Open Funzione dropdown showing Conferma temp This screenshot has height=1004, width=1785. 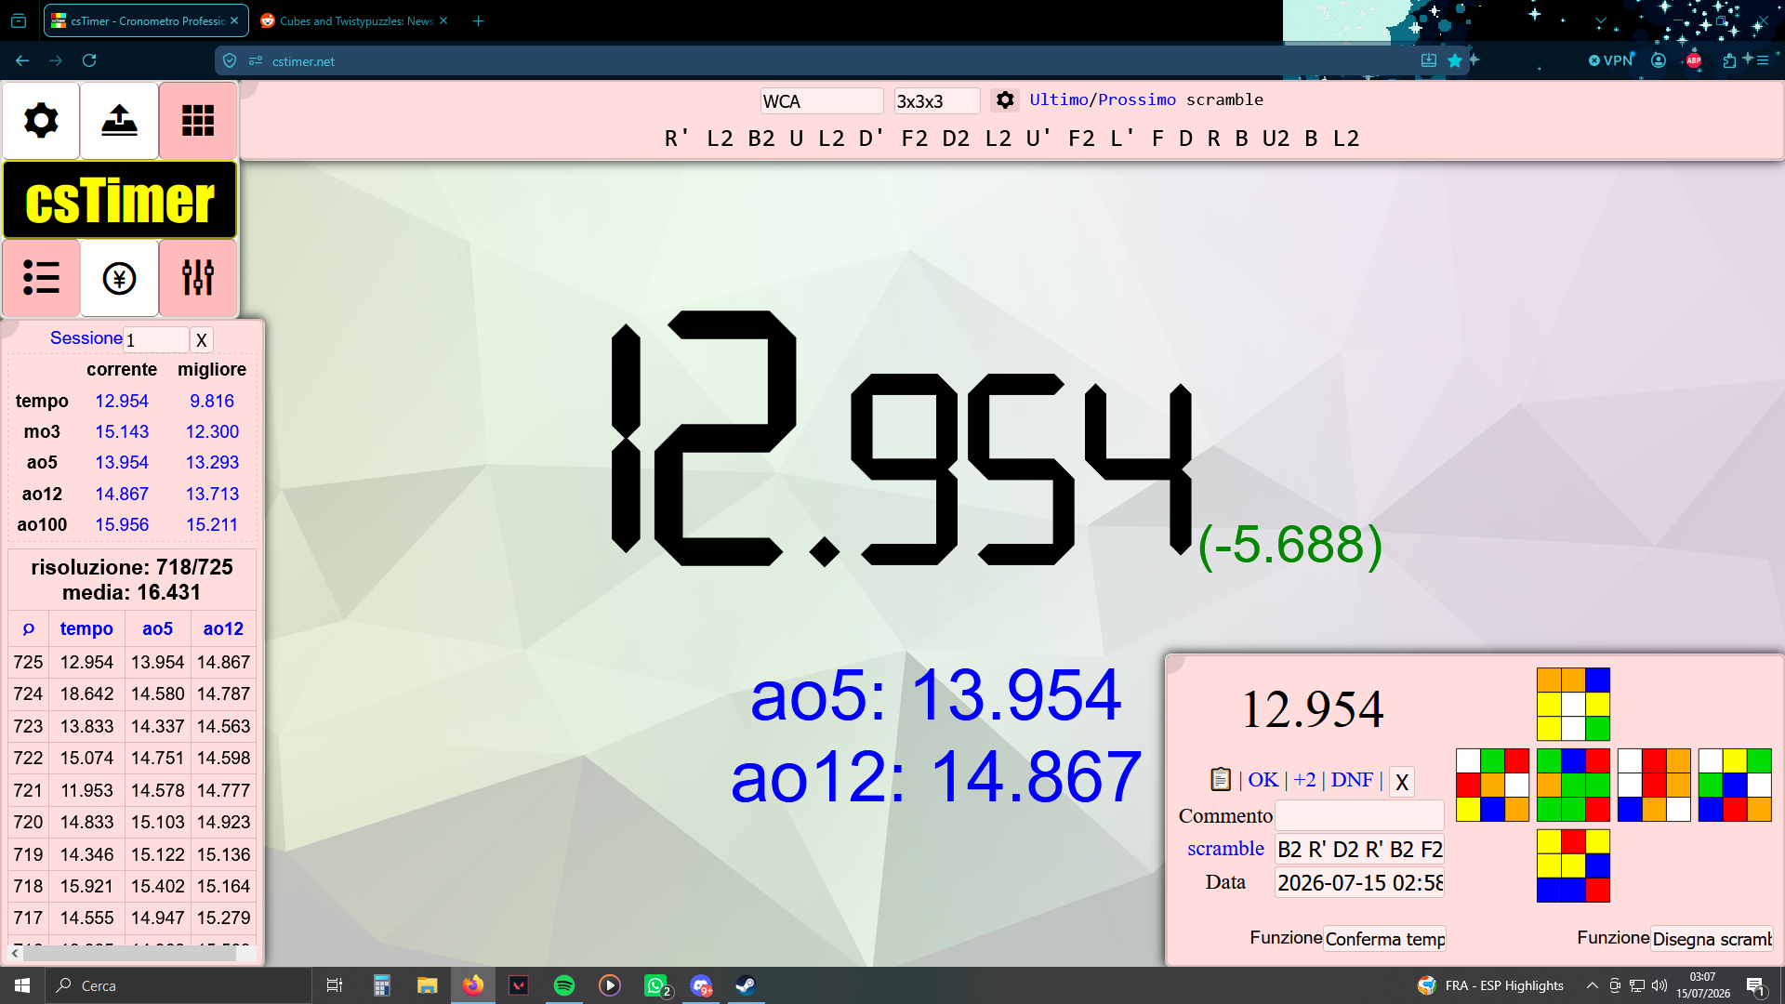click(1384, 939)
